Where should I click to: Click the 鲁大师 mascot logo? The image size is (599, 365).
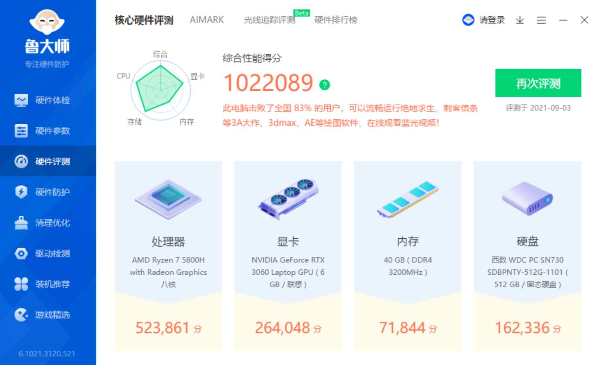pos(47,22)
